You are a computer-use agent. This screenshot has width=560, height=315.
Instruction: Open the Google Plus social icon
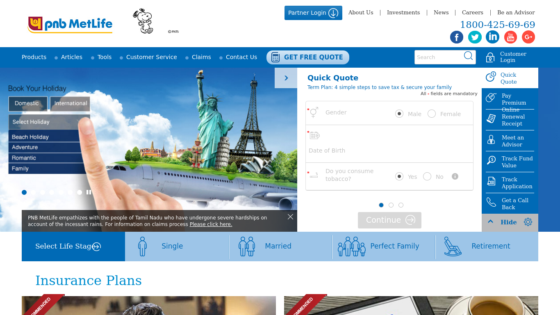coord(528,37)
